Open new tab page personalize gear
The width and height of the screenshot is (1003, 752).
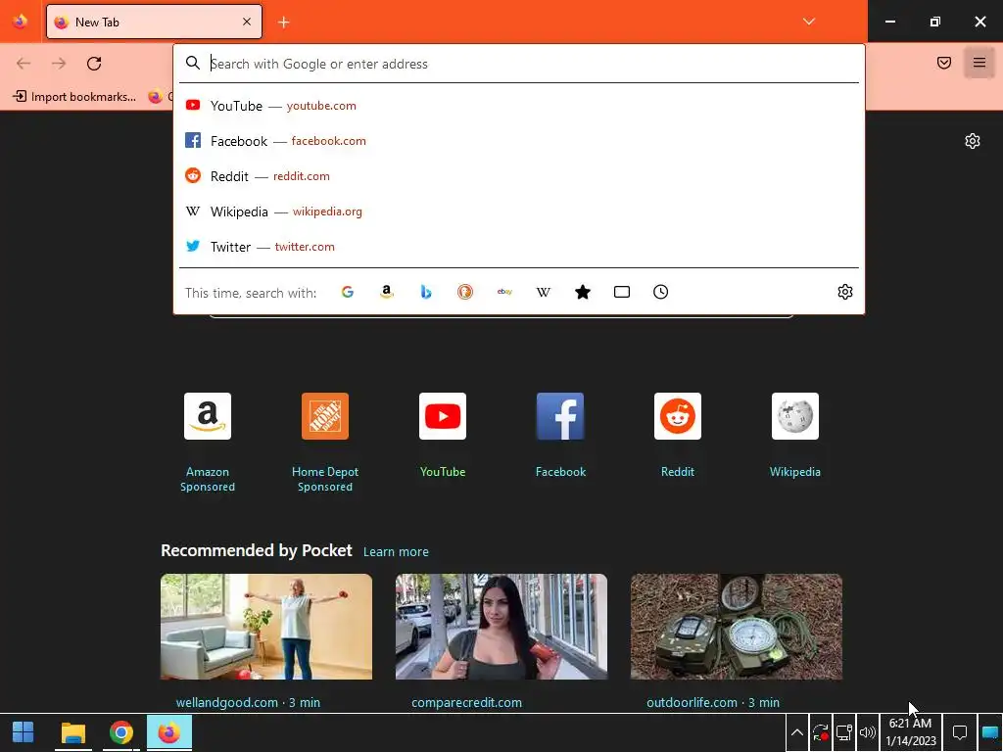[973, 141]
